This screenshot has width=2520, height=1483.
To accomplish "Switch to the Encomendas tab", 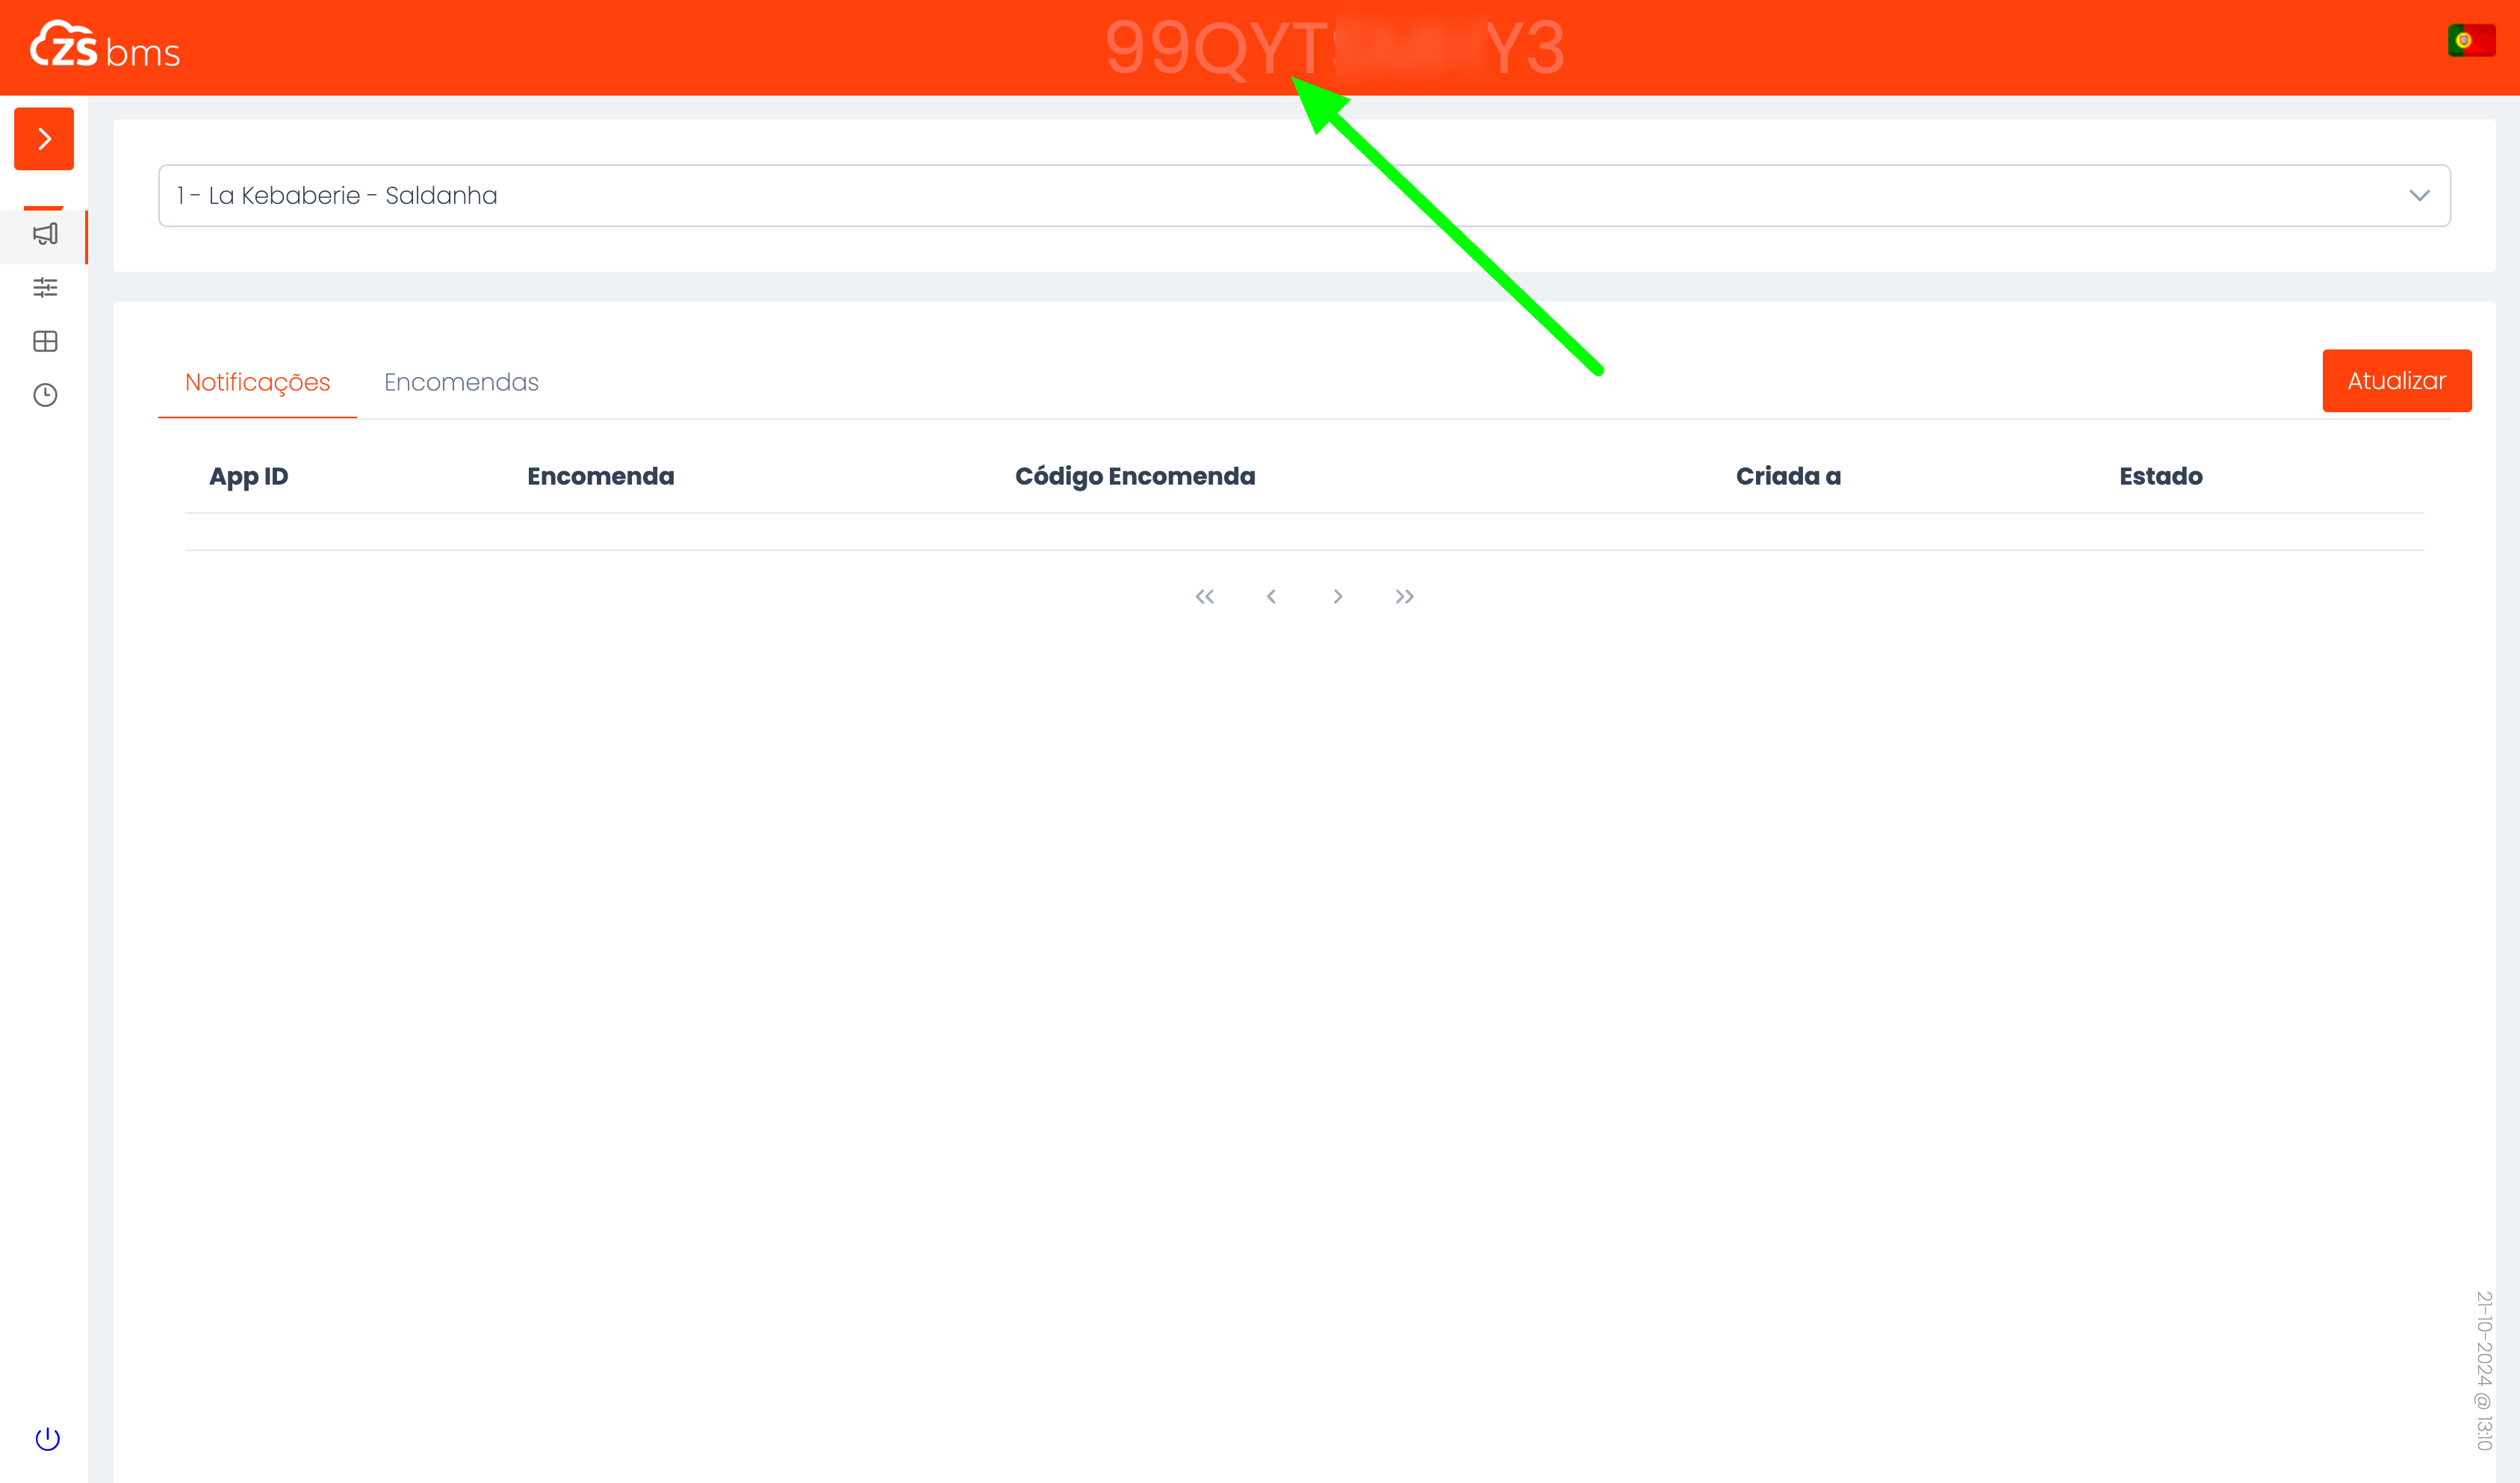I will [461, 382].
